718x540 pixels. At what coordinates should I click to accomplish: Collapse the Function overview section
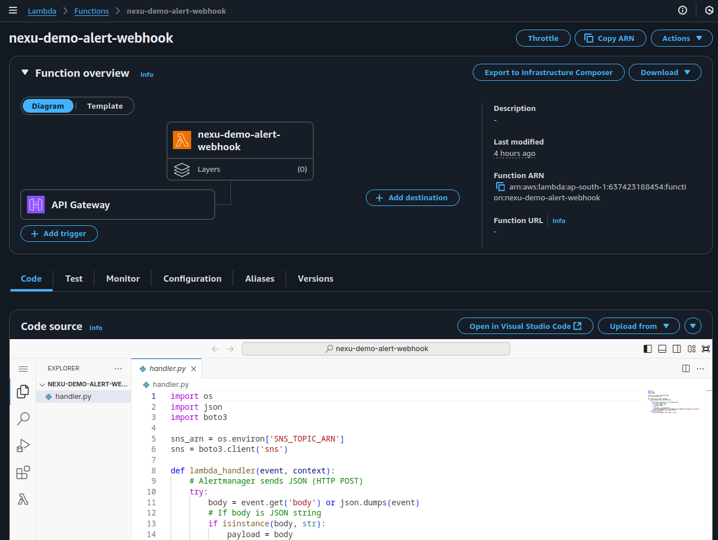24,73
